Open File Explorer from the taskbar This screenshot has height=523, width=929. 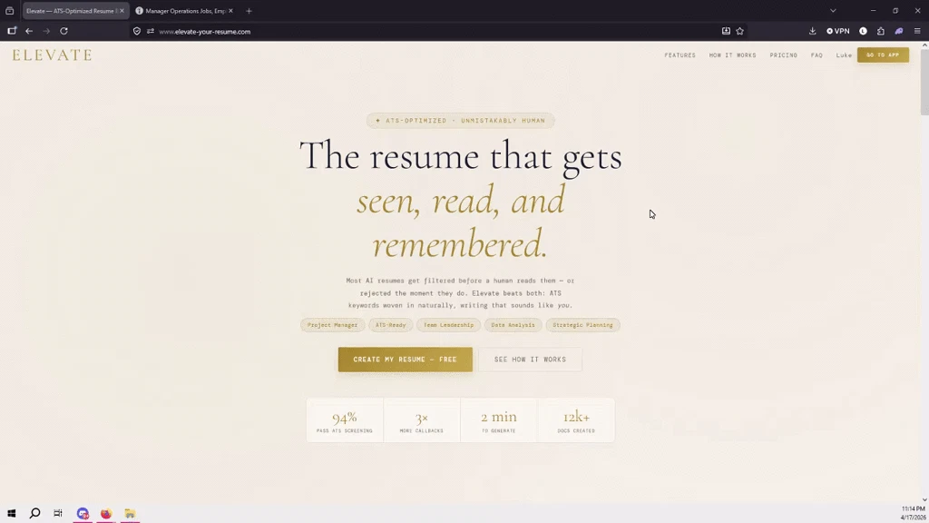130,513
